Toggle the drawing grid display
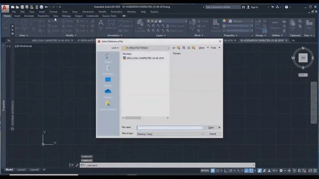 pyautogui.click(x=213, y=171)
